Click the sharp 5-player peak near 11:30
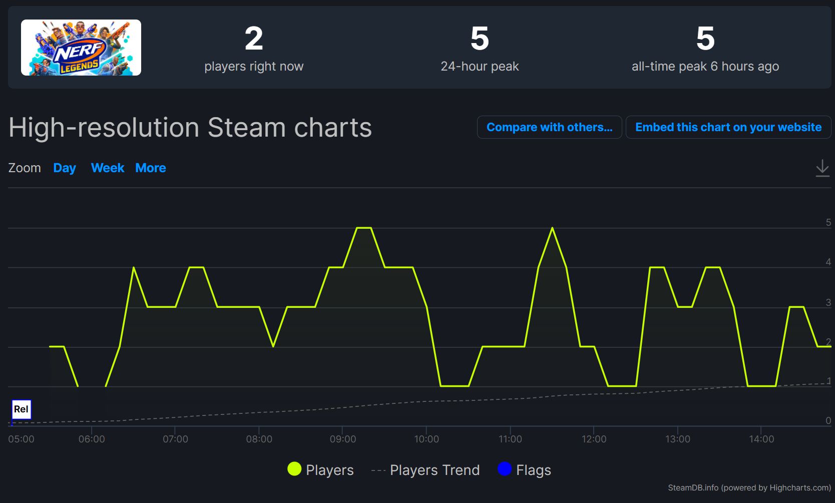 point(552,228)
